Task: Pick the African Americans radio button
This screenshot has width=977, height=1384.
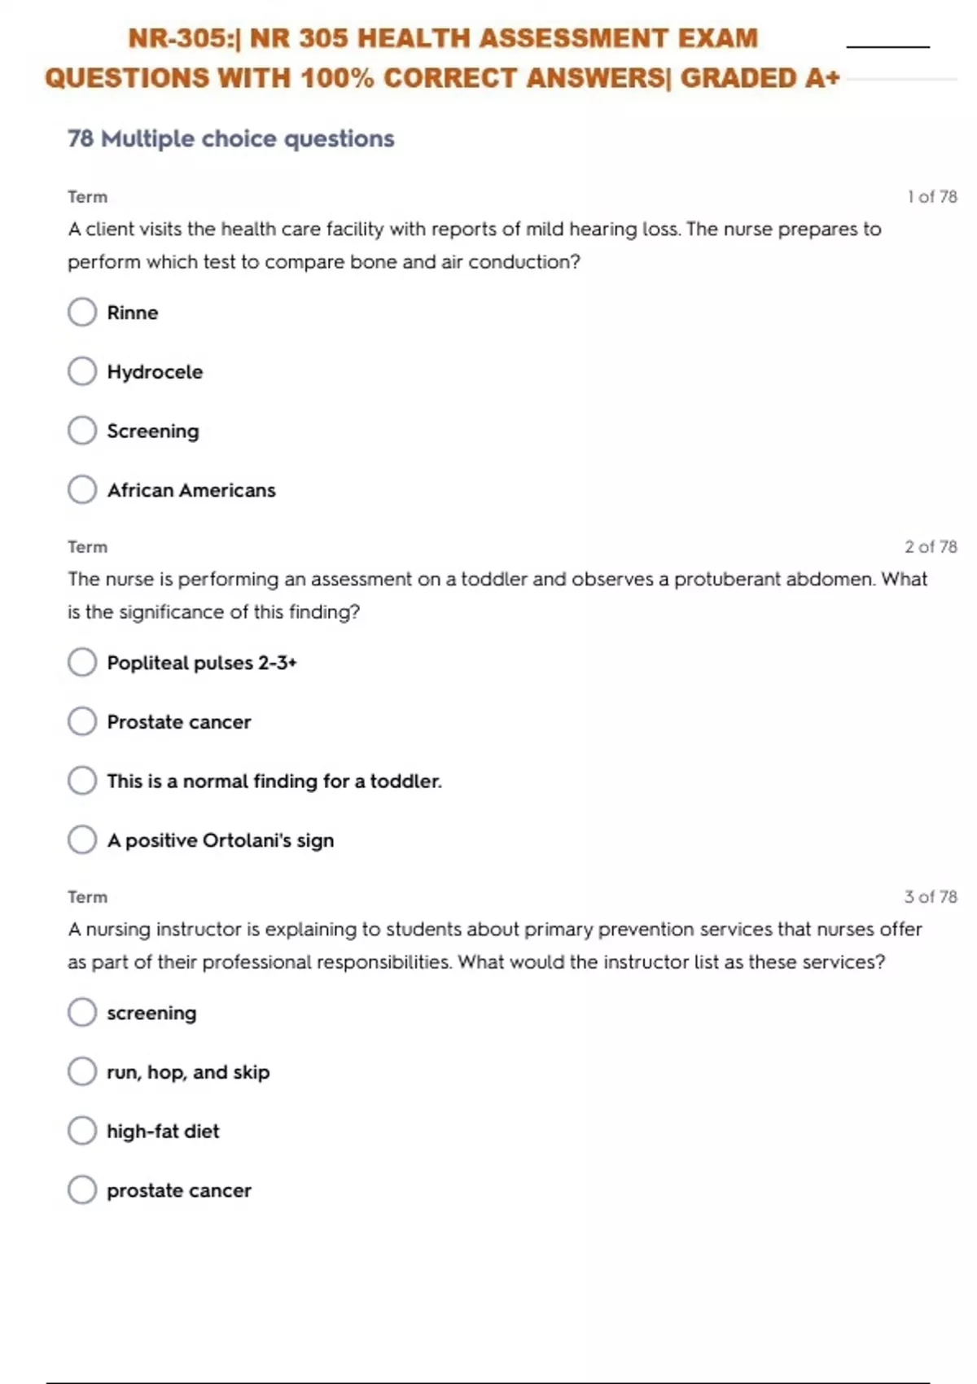Action: (x=82, y=490)
